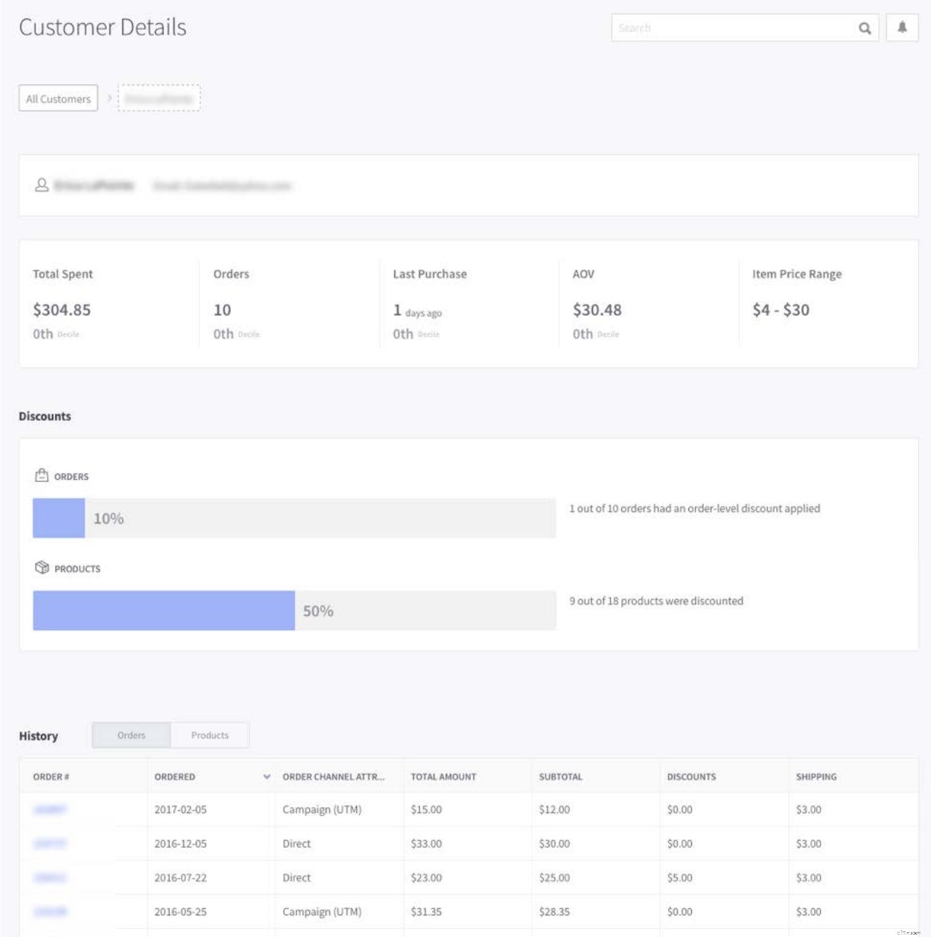This screenshot has width=931, height=937.
Task: Click the Subtotal column header
Action: point(561,776)
